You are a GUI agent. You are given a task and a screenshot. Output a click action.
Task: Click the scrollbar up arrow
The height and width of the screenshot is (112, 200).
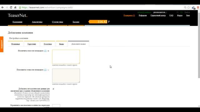[x=199, y=11]
